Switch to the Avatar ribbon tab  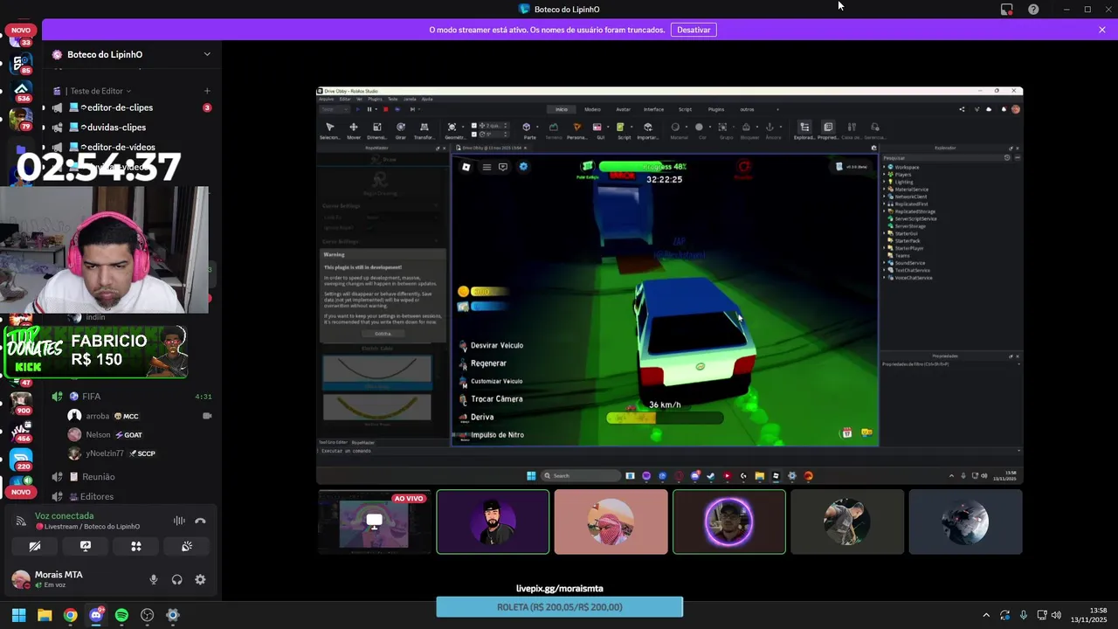pyautogui.click(x=623, y=109)
